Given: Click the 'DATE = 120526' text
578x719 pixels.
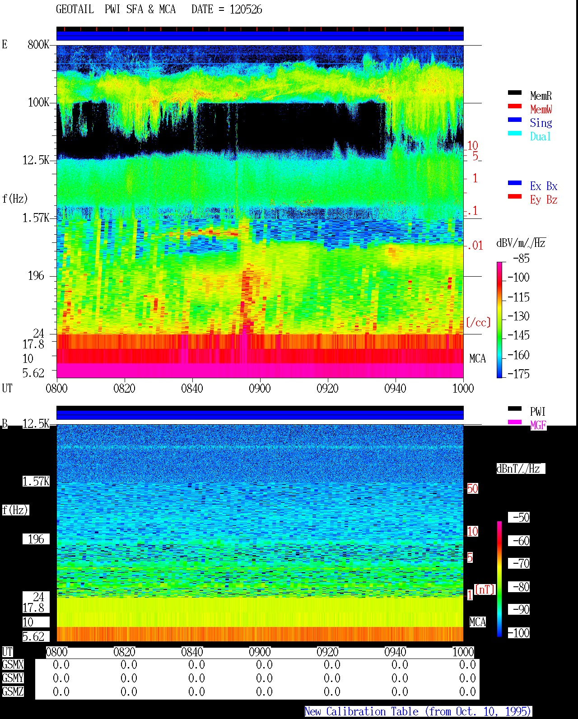Looking at the screenshot, I should [227, 9].
